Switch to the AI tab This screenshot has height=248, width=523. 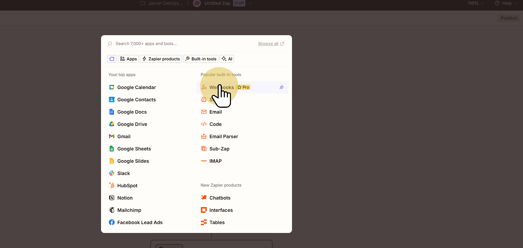click(x=227, y=59)
